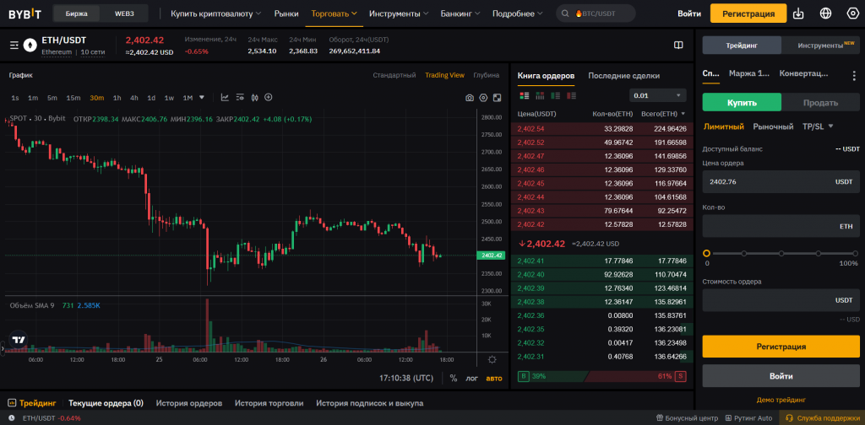Image resolution: width=865 pixels, height=425 pixels.
Task: Click the globe language icon
Action: click(825, 13)
